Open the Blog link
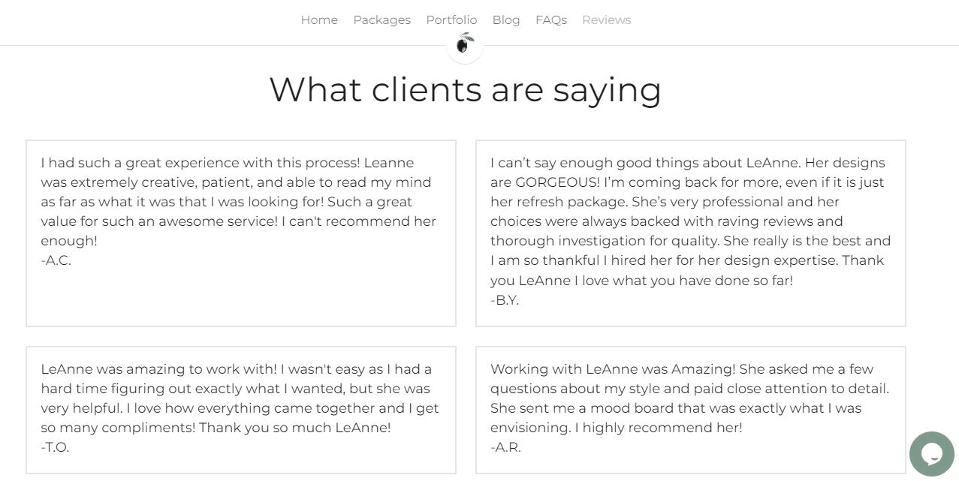The width and height of the screenshot is (959, 481). click(506, 20)
